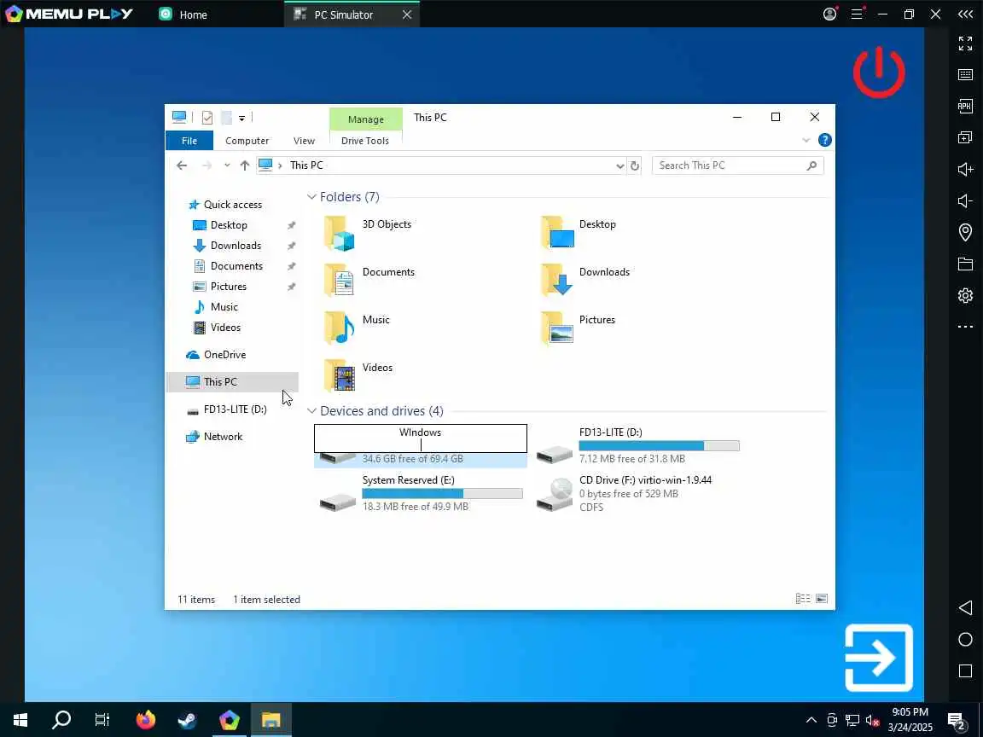Open the Explorer help question mark icon
Image resolution: width=983 pixels, height=737 pixels.
824,141
